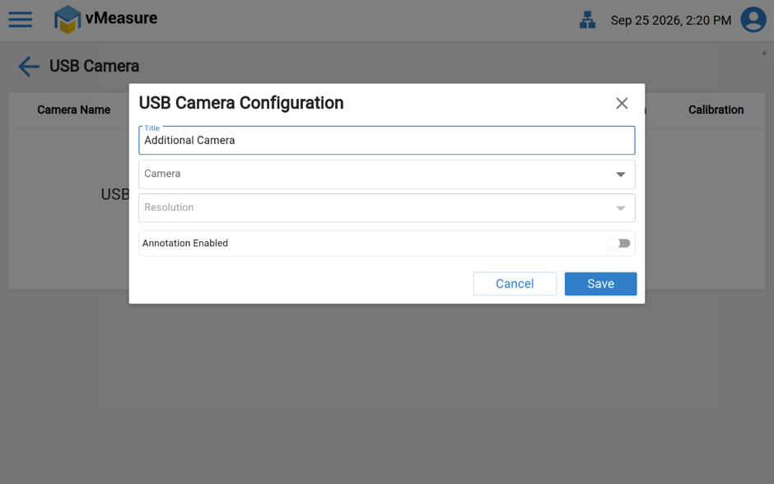
Task: Open the network topology icon
Action: point(587,21)
